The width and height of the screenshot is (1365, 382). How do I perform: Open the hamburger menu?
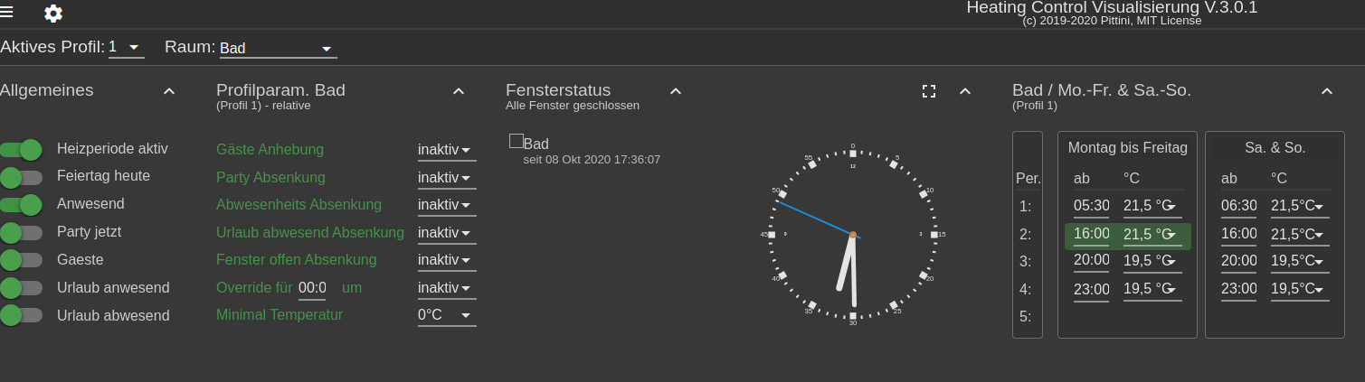point(7,12)
